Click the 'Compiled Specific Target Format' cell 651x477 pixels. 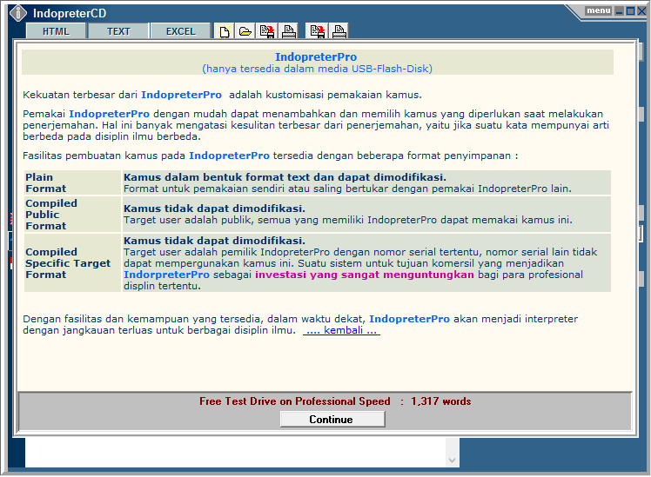pos(72,263)
